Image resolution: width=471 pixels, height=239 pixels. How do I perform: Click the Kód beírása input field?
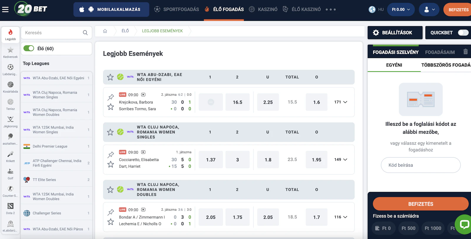point(420,165)
